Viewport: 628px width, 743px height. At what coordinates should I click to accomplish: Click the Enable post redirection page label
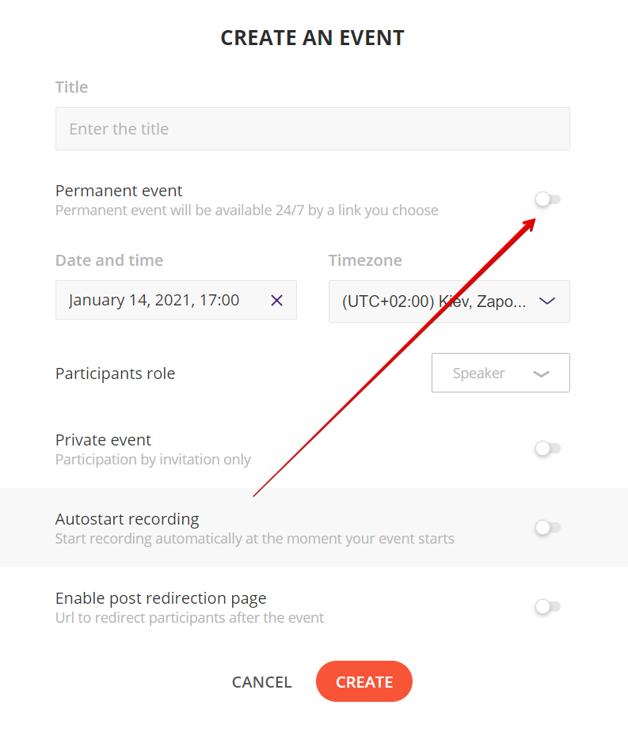click(x=161, y=598)
